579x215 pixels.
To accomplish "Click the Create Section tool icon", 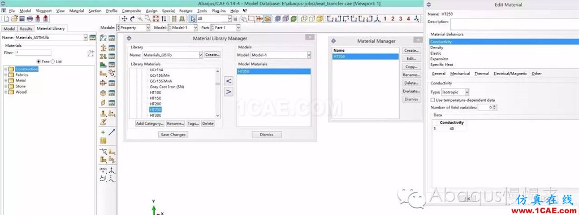I will click(103, 47).
